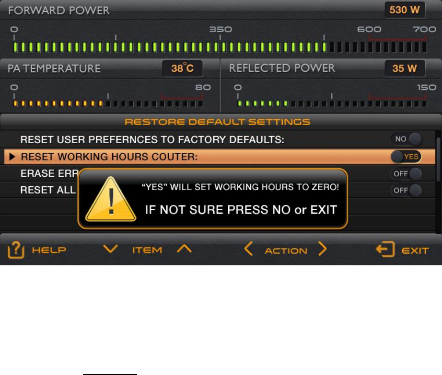This screenshot has height=375, width=442.
Task: Select the Reset Working Hours Couter row
Action: (x=220, y=157)
